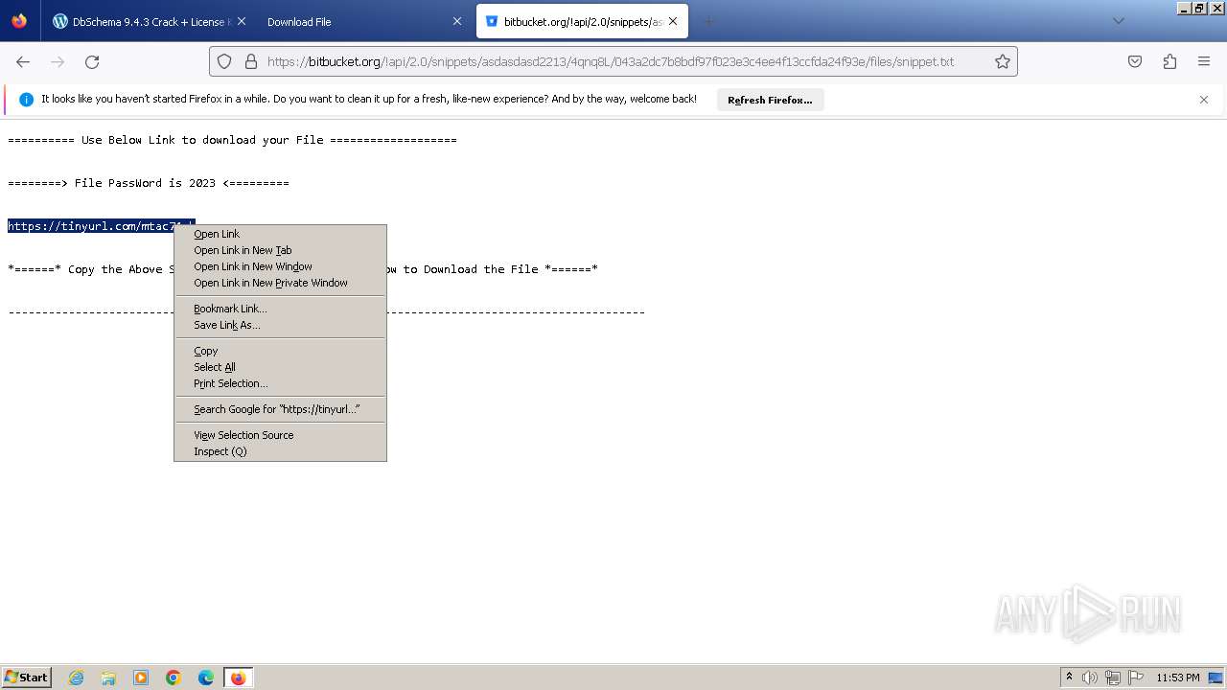Open Action Center flag icon

coord(1136,678)
